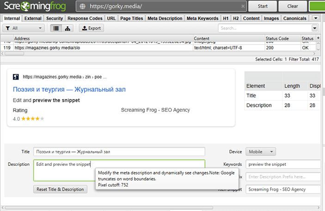Screen dimensions: 325x211
Task: Focus the Search box
Action: 265,28
